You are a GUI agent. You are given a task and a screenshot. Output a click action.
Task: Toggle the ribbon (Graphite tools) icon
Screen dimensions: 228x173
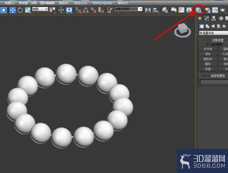pos(174,10)
